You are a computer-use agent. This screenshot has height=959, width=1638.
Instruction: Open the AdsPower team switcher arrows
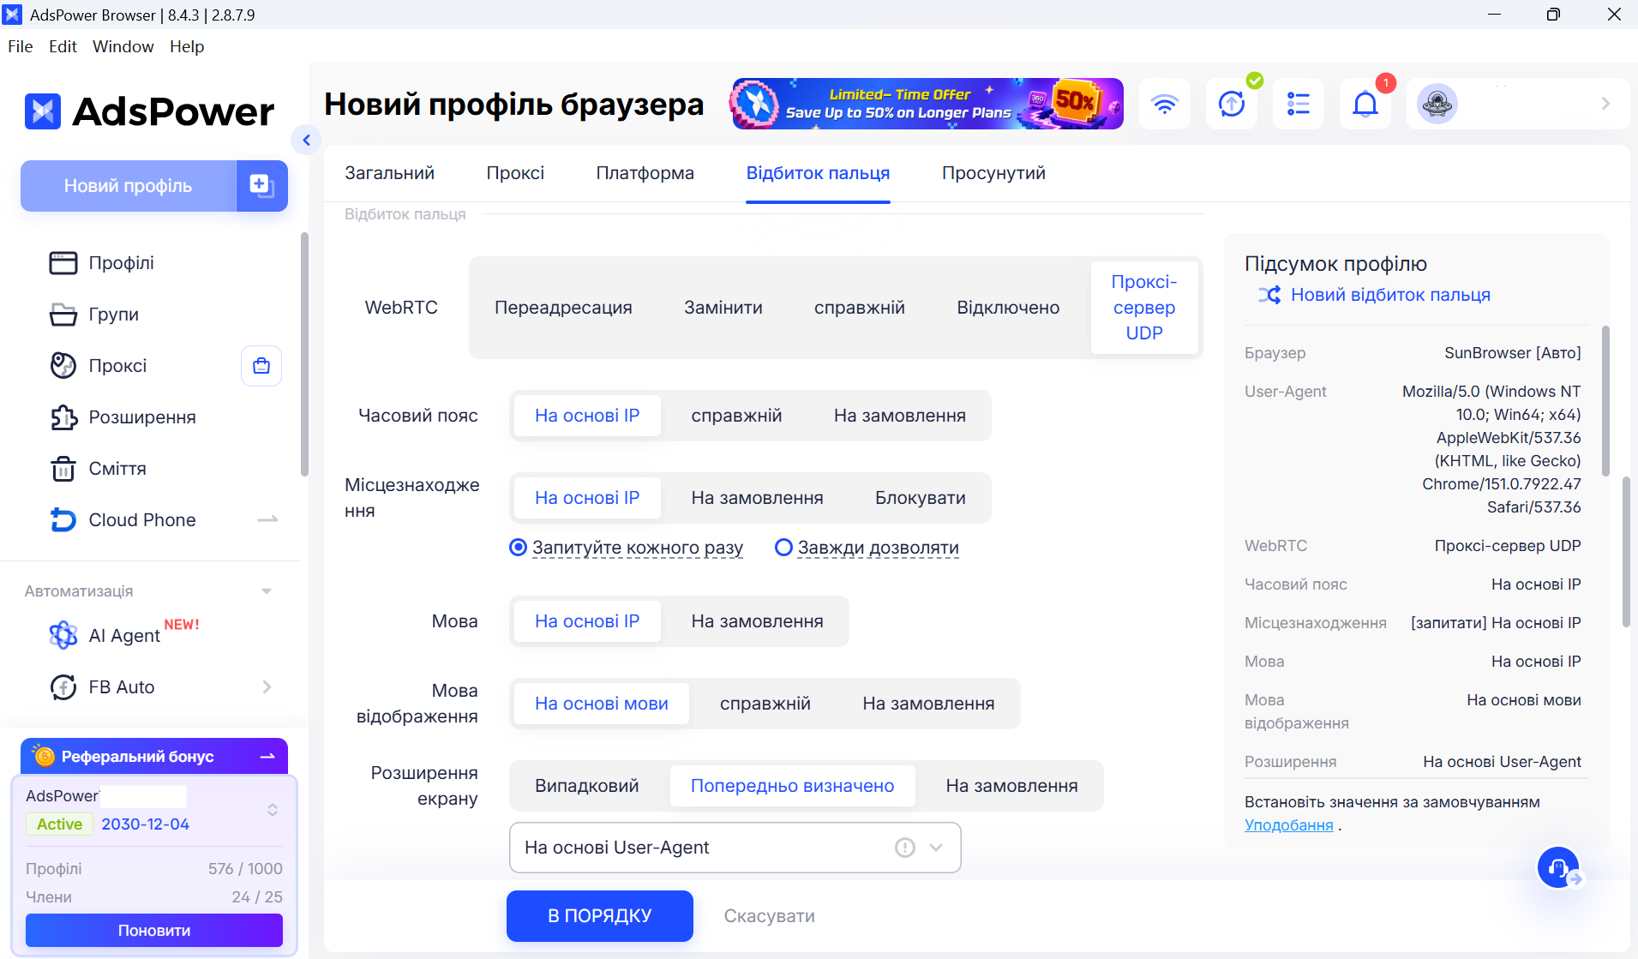273,810
